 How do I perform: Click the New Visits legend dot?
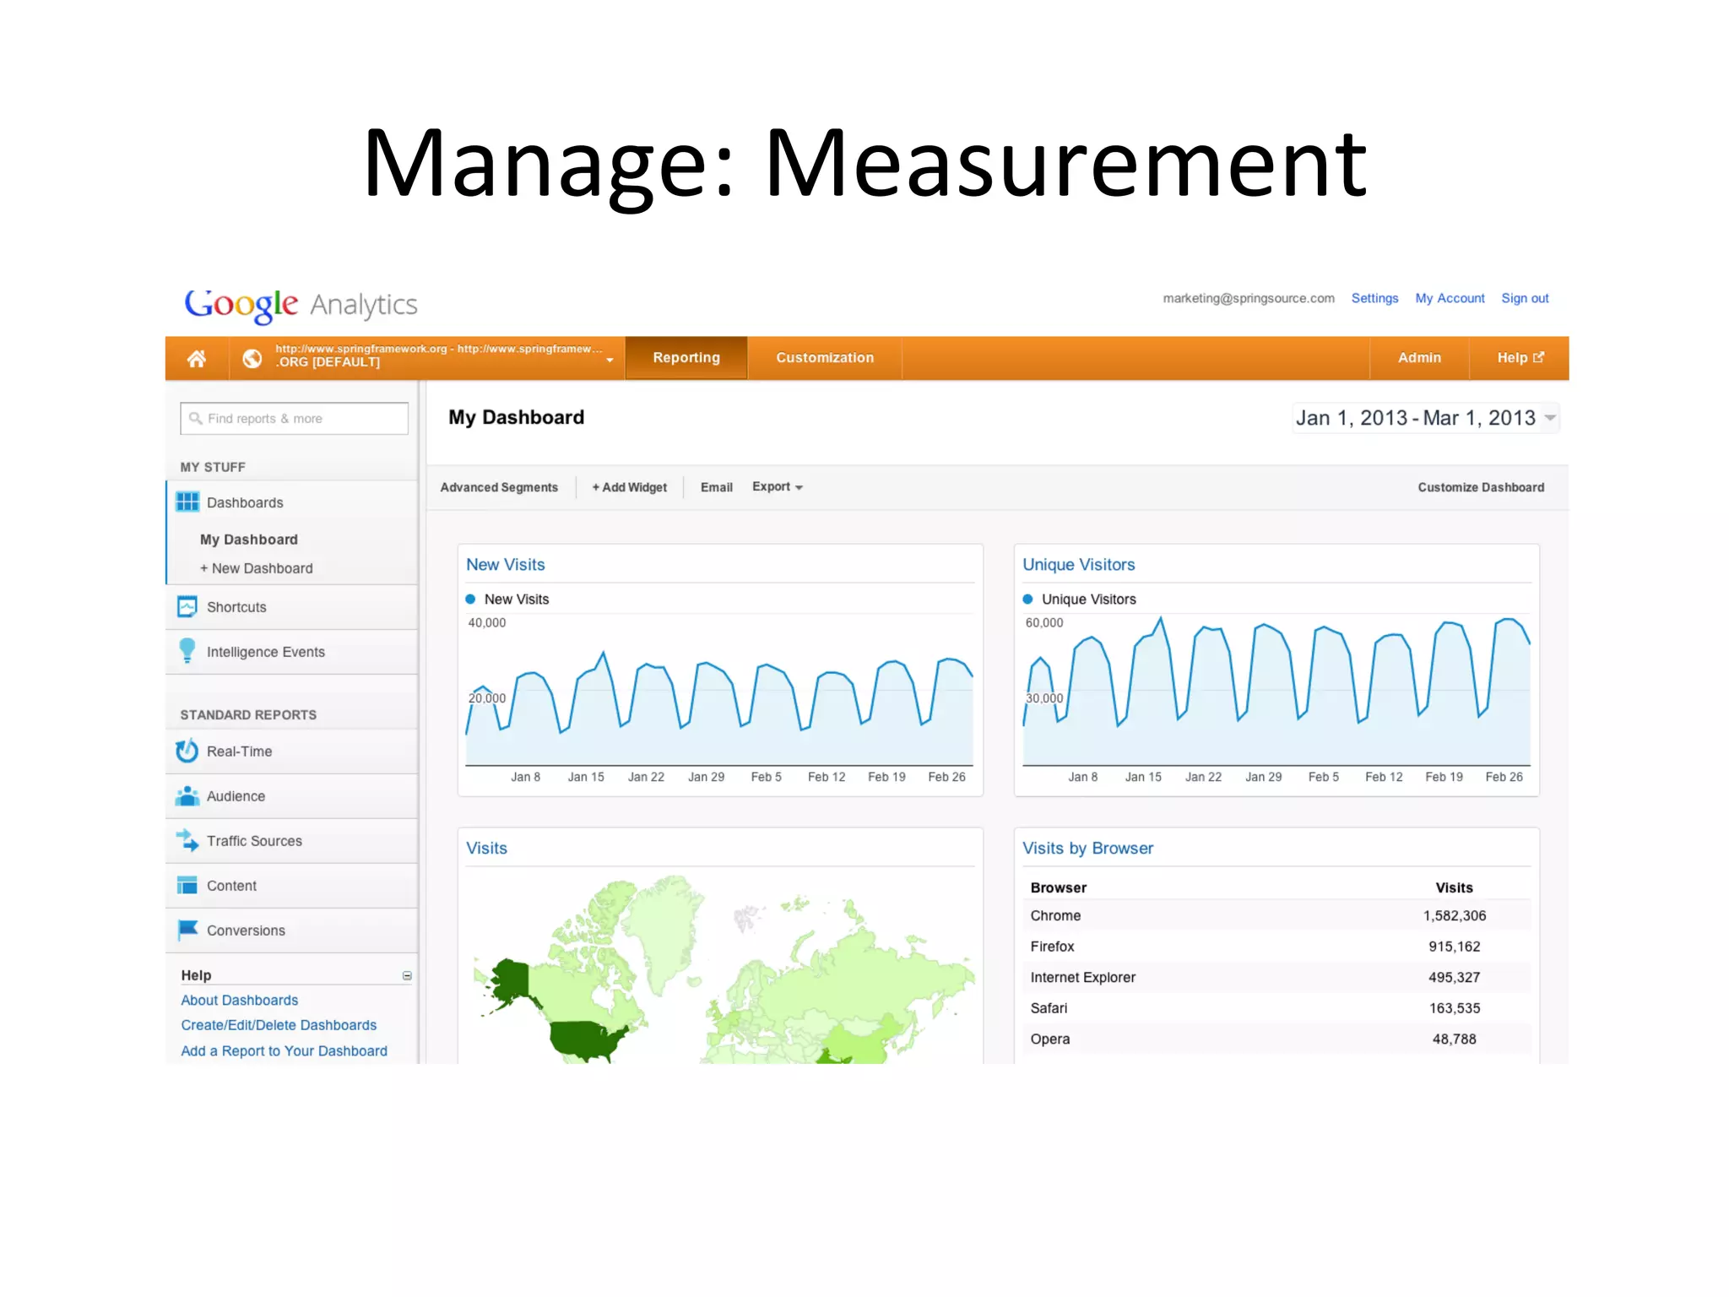coord(470,599)
